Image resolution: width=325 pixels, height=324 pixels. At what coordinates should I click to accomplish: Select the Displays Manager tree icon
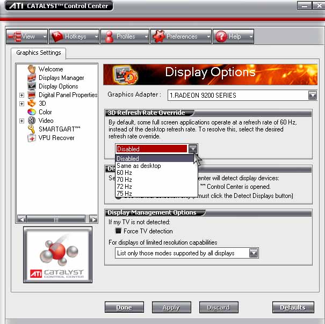pos(32,78)
